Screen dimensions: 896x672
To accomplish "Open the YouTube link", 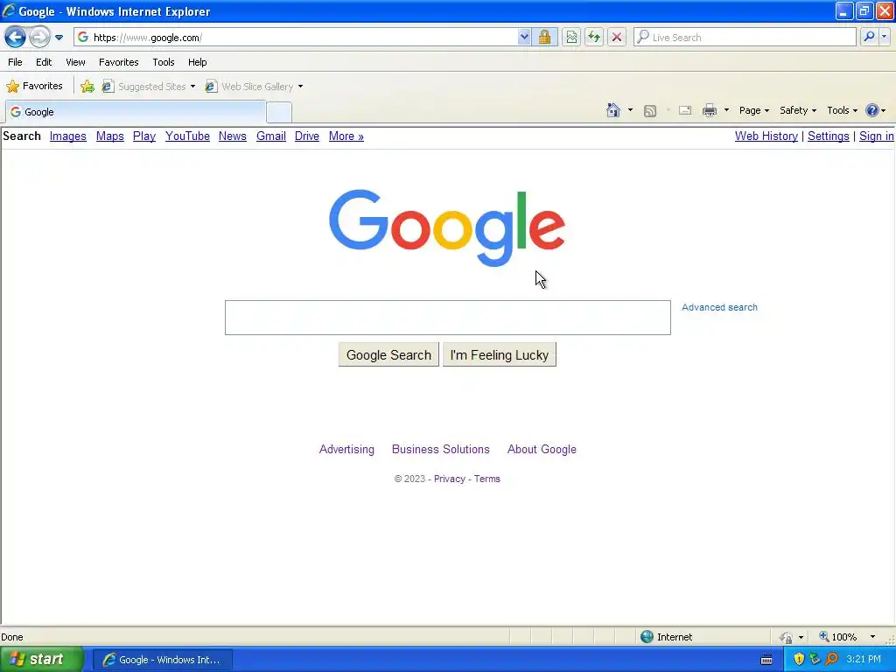I will tap(187, 136).
